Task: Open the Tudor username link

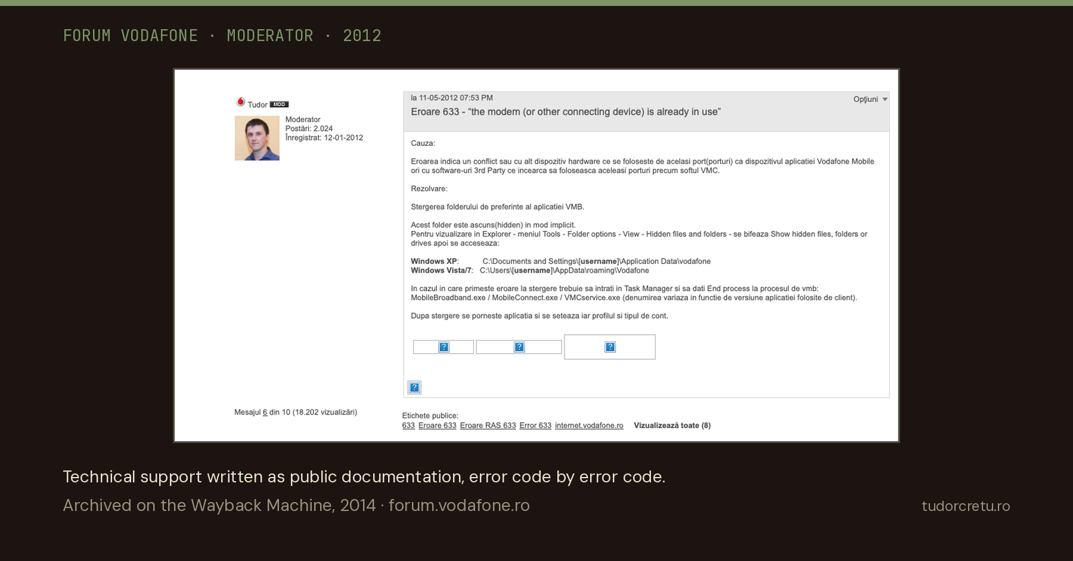Action: [258, 105]
